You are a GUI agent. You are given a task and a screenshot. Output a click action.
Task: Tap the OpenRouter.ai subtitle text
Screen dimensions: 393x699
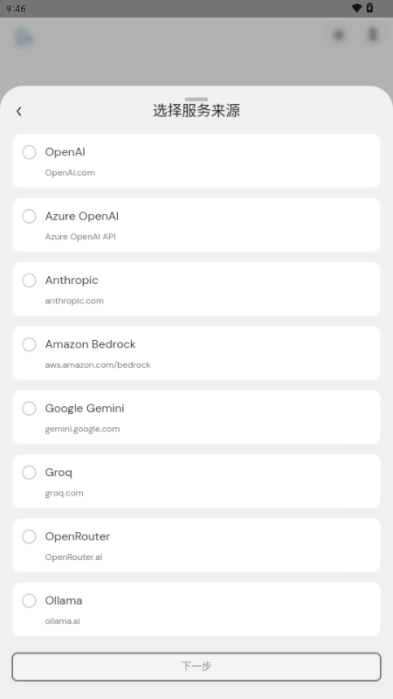pos(73,557)
